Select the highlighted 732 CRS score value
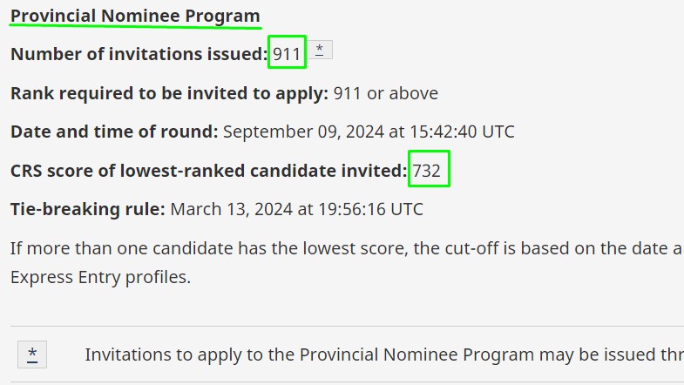The image size is (684, 385). (x=427, y=171)
